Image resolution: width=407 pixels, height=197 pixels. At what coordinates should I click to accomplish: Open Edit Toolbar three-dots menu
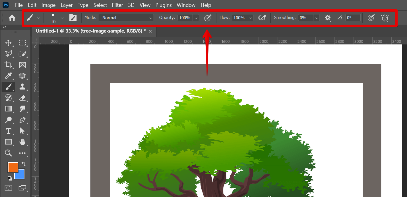pos(22,153)
